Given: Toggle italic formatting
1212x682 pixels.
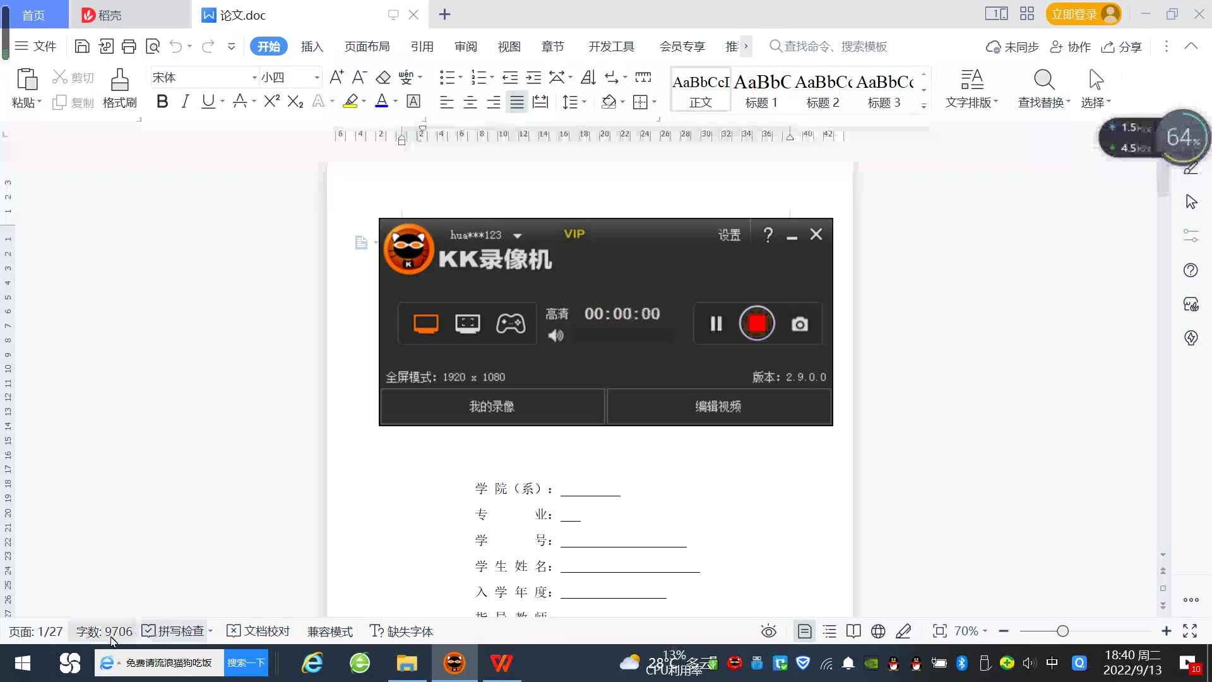Looking at the screenshot, I should (185, 101).
